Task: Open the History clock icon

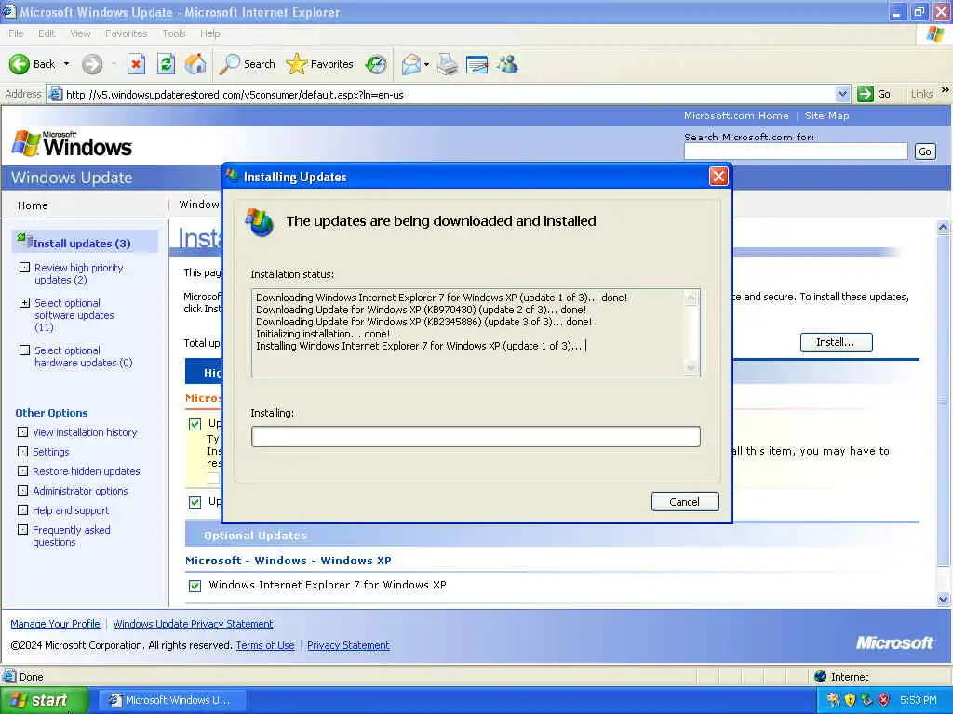Action: click(x=376, y=64)
